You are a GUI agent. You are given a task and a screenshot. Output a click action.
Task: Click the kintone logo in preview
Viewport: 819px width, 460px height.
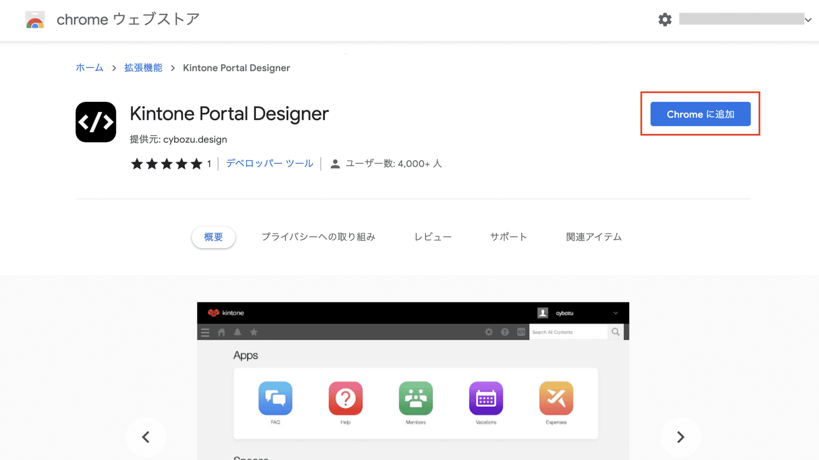[226, 313]
